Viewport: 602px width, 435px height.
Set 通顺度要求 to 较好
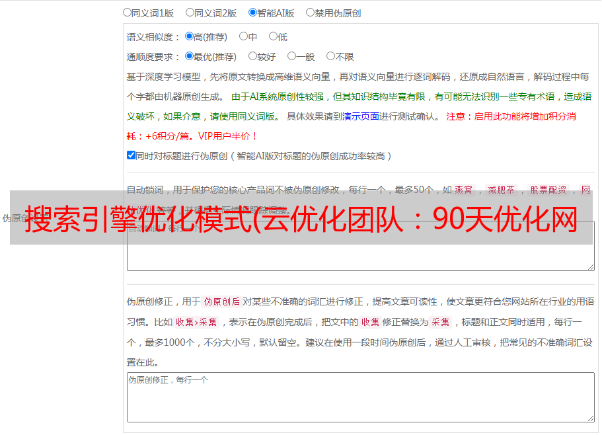pyautogui.click(x=252, y=56)
